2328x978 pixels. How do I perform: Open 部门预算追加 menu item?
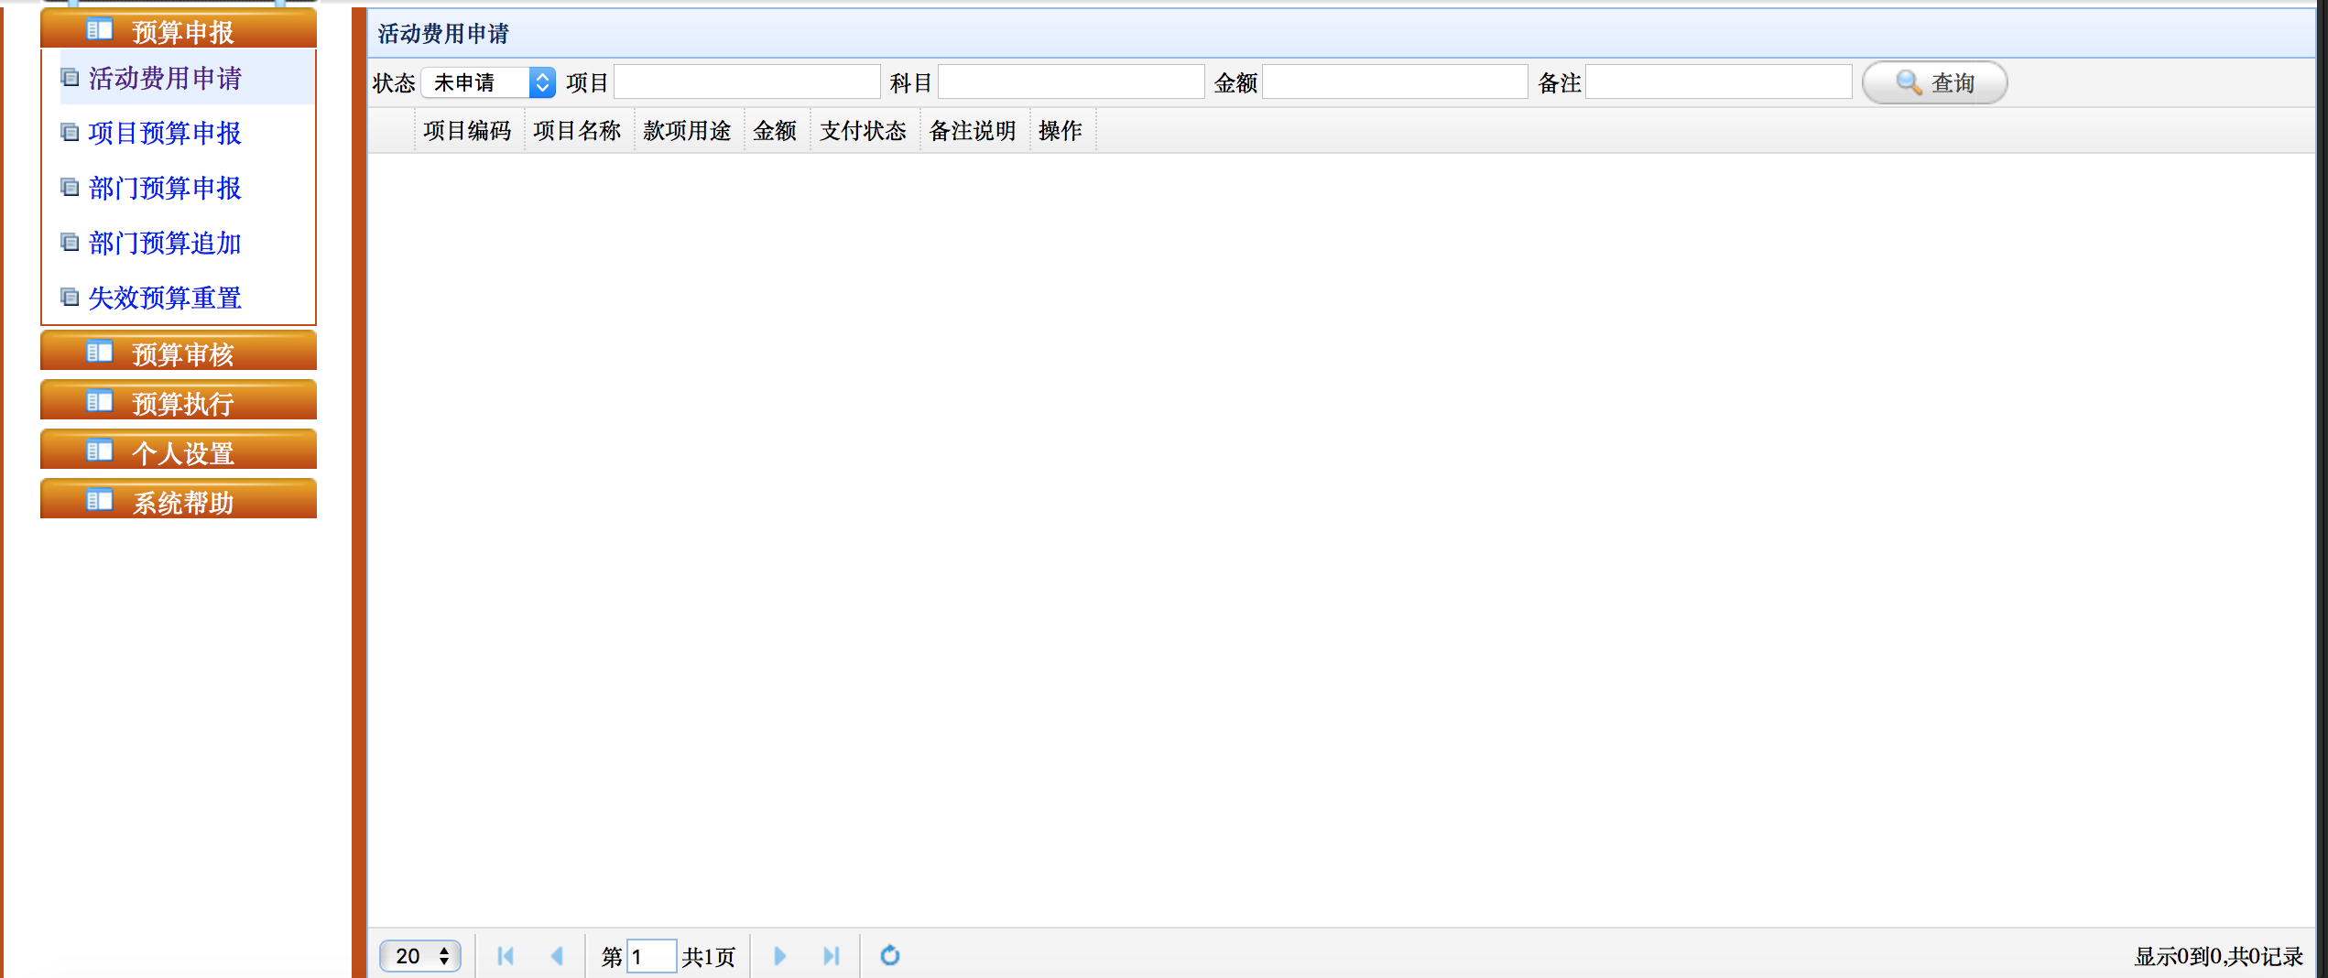pos(165,243)
